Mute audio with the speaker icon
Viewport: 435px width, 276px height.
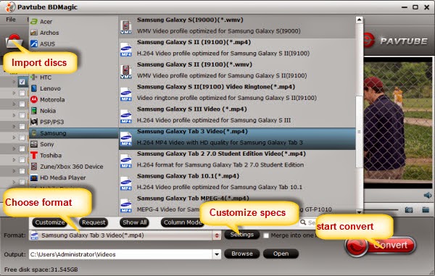(x=428, y=196)
